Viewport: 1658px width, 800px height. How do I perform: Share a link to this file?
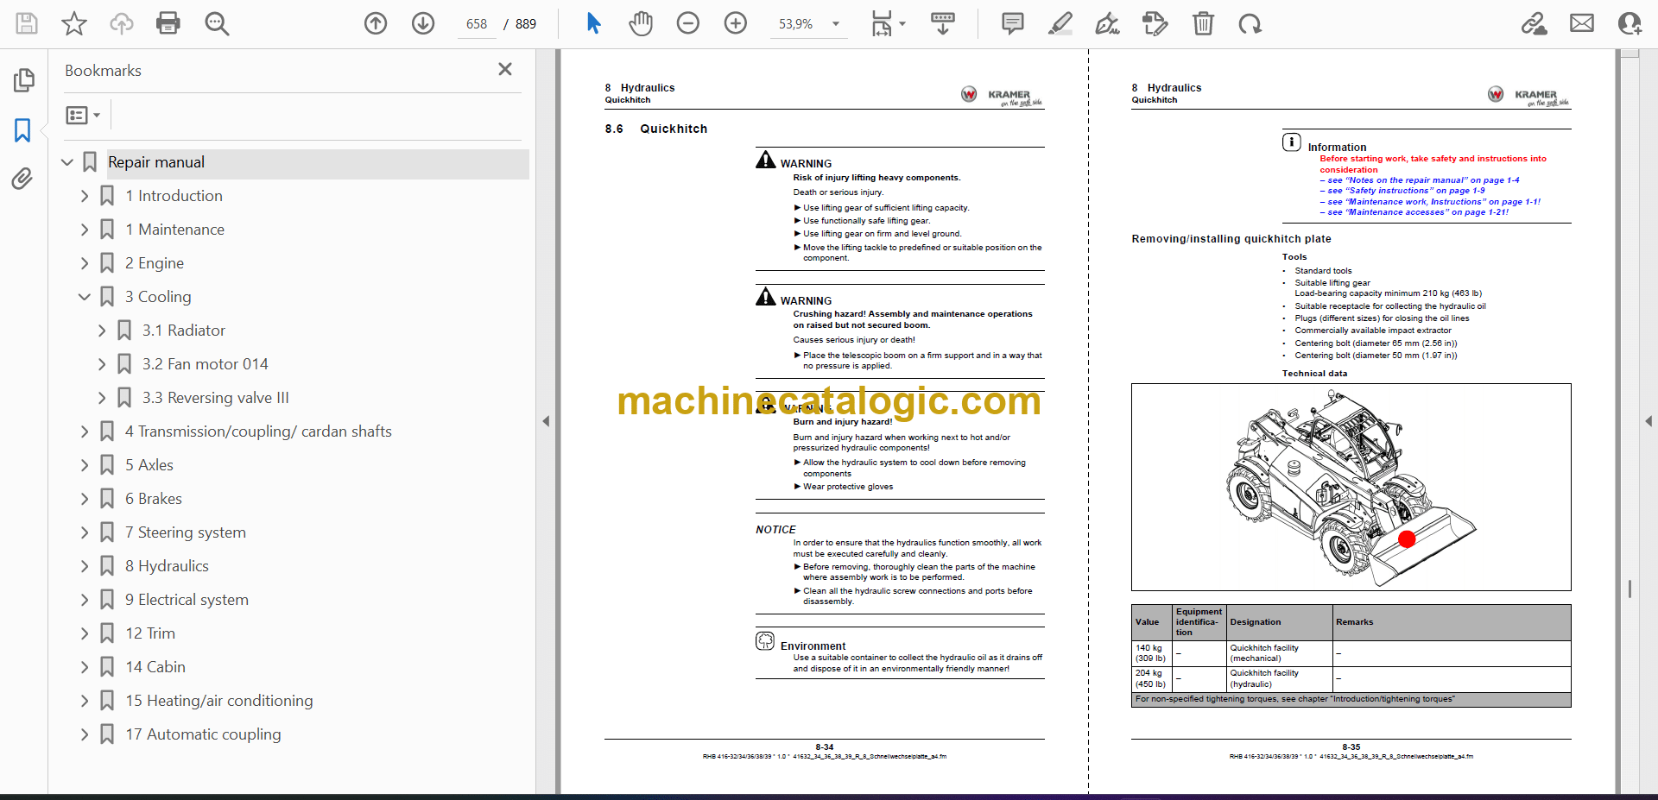tap(1535, 23)
